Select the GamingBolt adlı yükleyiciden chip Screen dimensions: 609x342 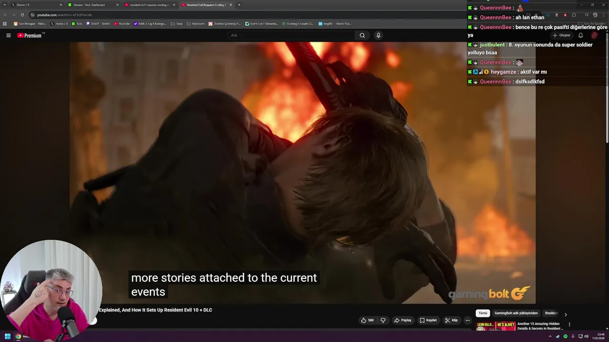click(516, 313)
